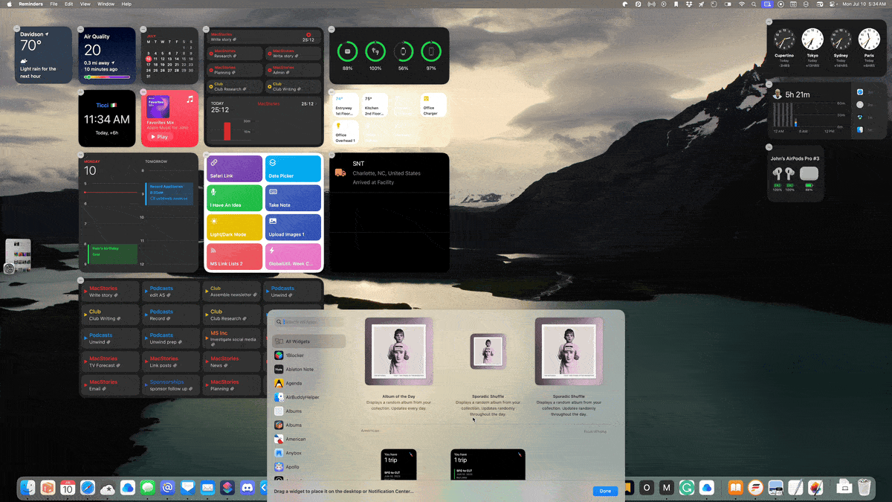
Task: Toggle the Club Writing timer in top widget
Action: coord(269,86)
